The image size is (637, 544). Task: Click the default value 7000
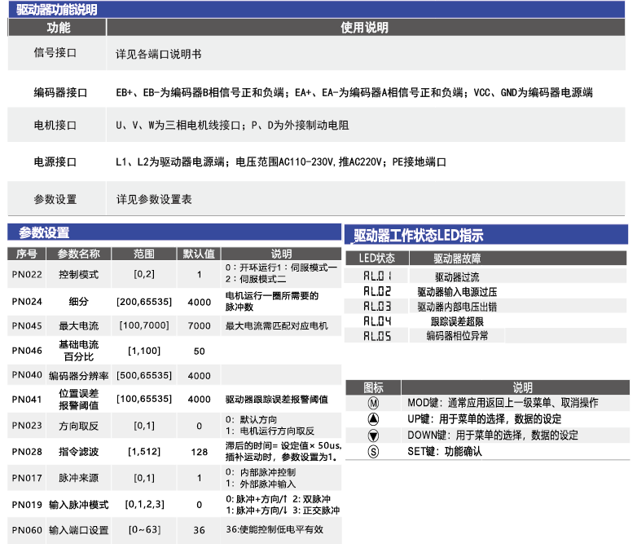[199, 326]
